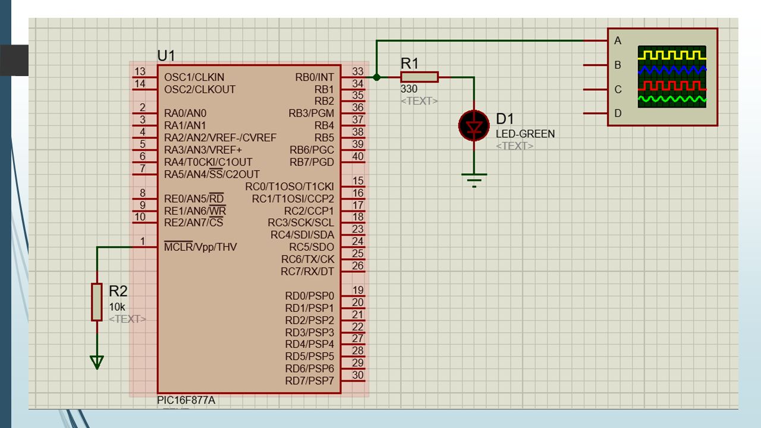Select the green LED D1 symbol
This screenshot has height=428, width=761.
(x=474, y=125)
